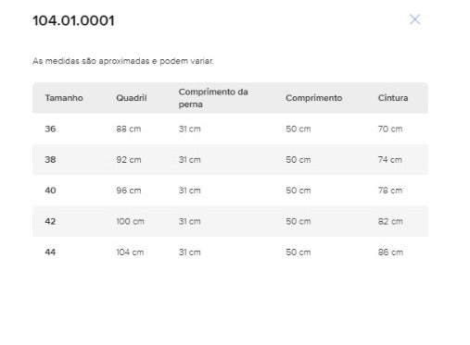The height and width of the screenshot is (345, 470).
Task: Select size 40 in the Tamanho column
Action: (x=50, y=191)
